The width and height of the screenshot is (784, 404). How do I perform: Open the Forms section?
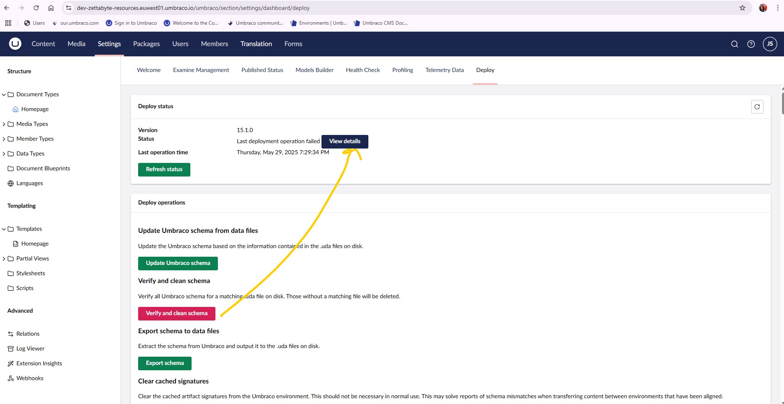click(293, 44)
